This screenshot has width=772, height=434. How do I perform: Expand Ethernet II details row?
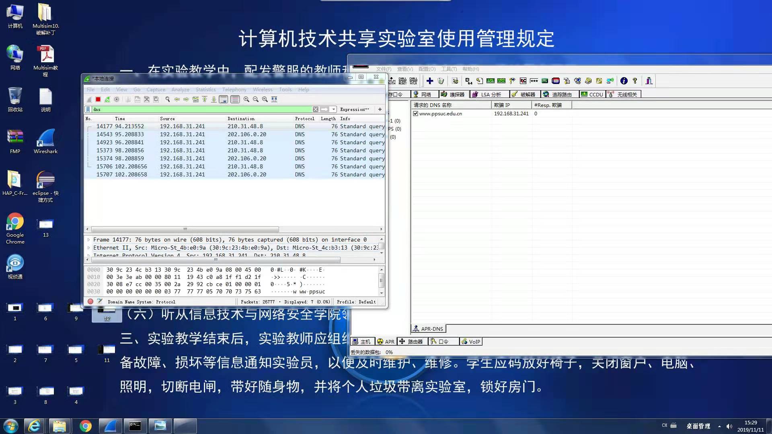click(89, 248)
